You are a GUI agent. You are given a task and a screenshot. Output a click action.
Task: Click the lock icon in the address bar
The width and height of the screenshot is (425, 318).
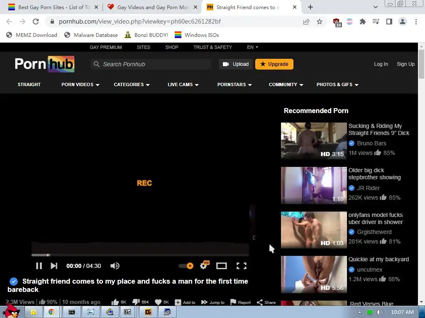53,22
